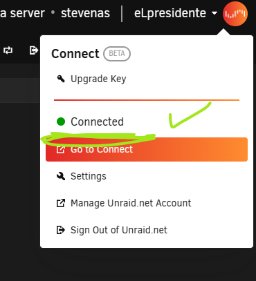The height and width of the screenshot is (281, 256).
Task: Click the external link icon on Go to Connect
Action: point(61,149)
